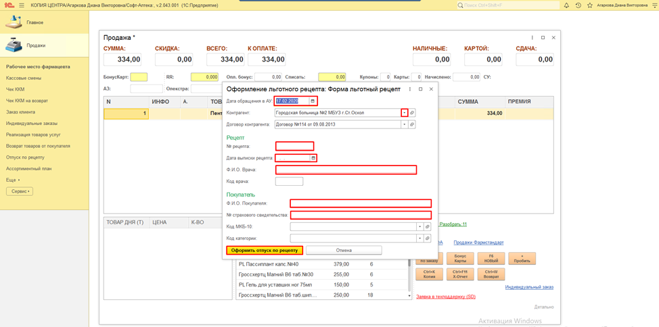Open Контрагент record via its link icon
The width and height of the screenshot is (659, 327).
(x=412, y=113)
